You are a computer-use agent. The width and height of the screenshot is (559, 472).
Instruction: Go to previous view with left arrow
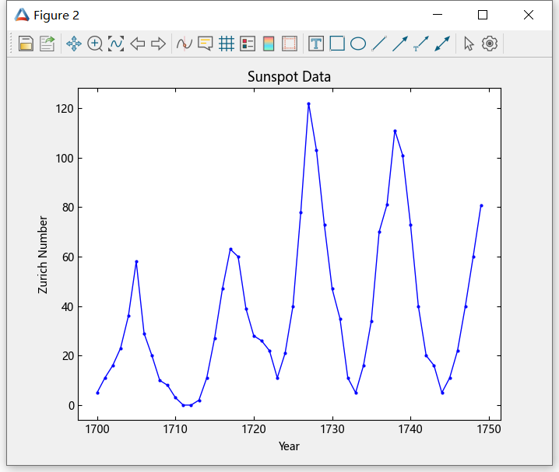138,44
